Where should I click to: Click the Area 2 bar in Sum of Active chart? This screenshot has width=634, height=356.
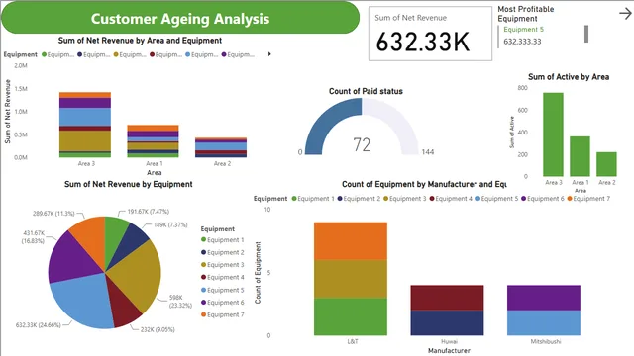[606, 164]
